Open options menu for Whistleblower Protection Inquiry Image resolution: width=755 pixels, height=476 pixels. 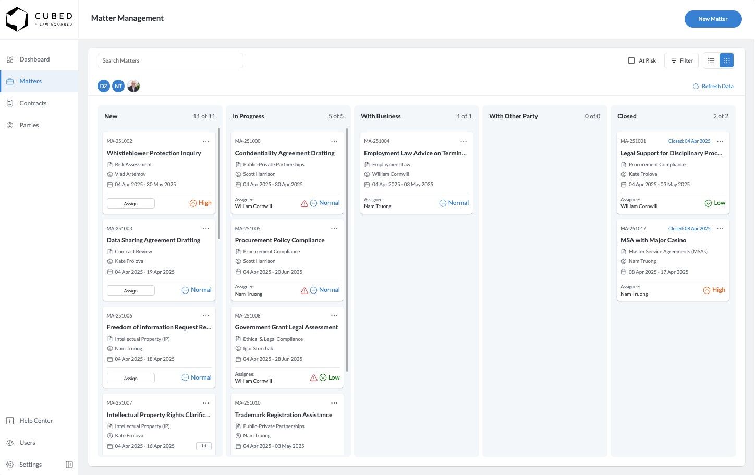pos(206,141)
